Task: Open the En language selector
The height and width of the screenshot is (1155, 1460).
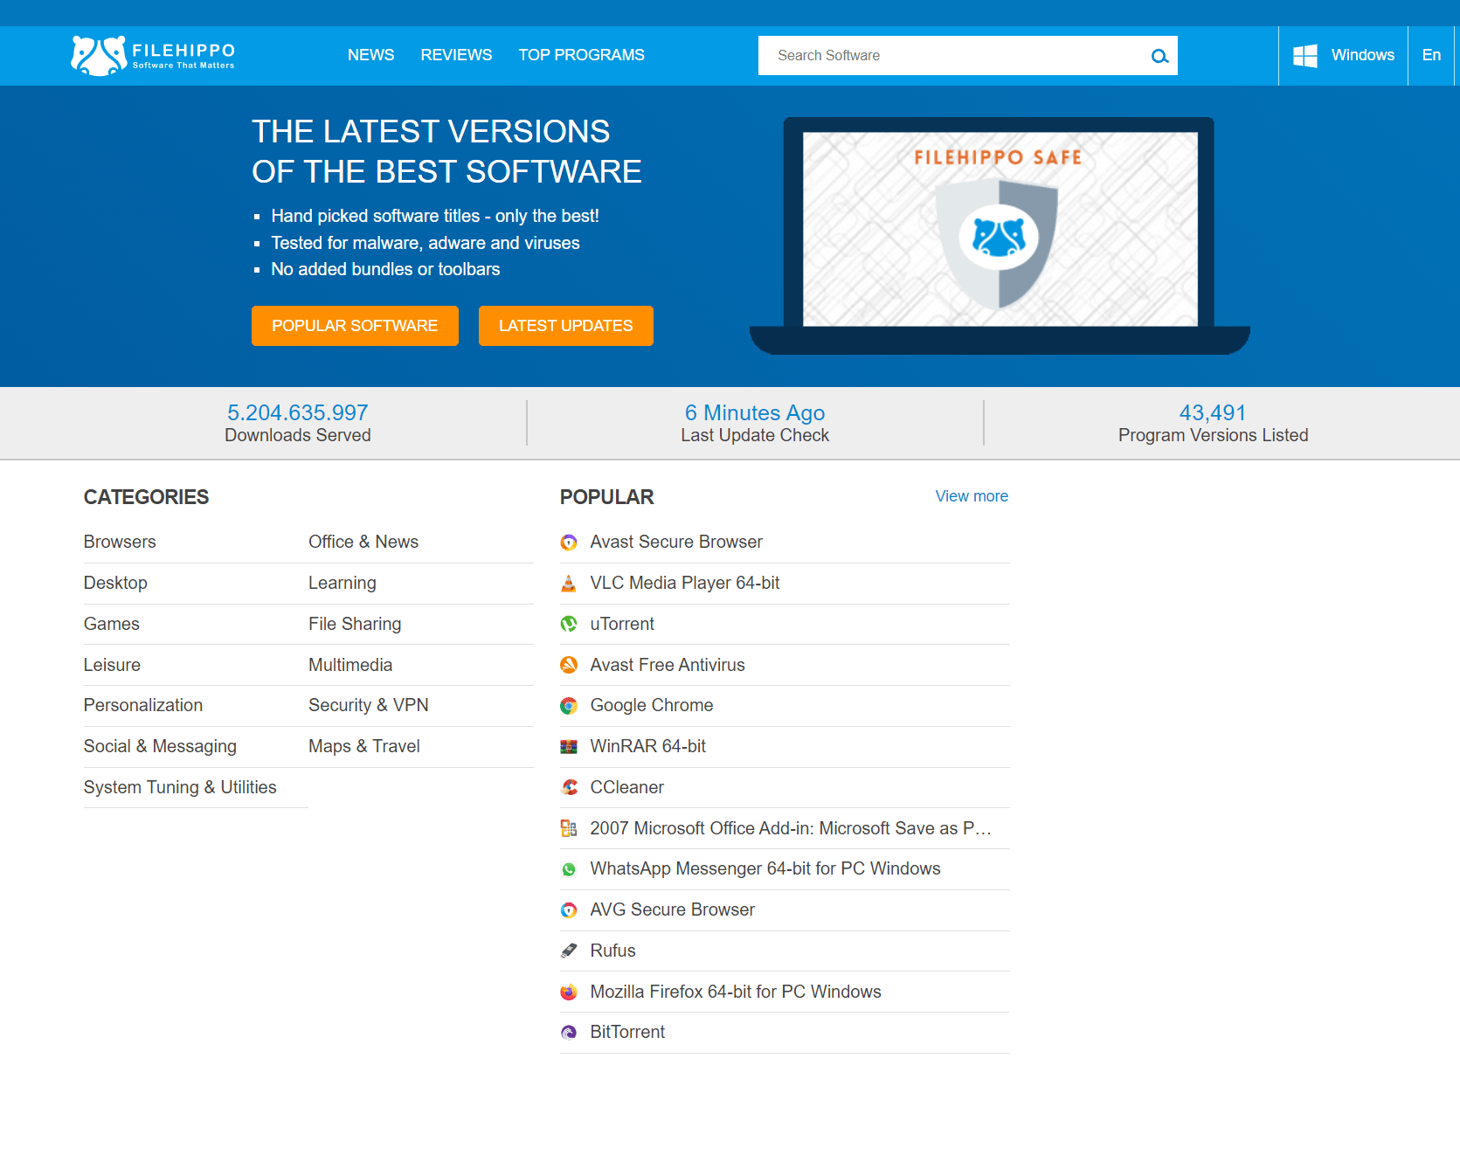Action: point(1431,56)
